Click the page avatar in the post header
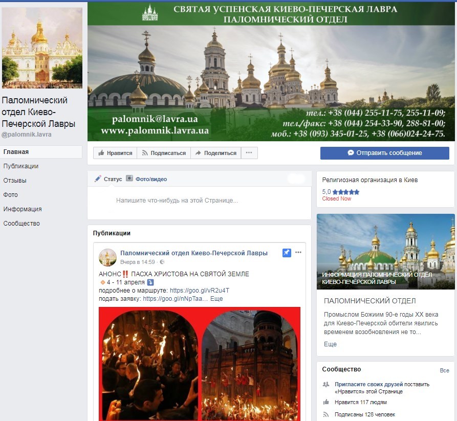This screenshot has width=457, height=421. tap(107, 257)
